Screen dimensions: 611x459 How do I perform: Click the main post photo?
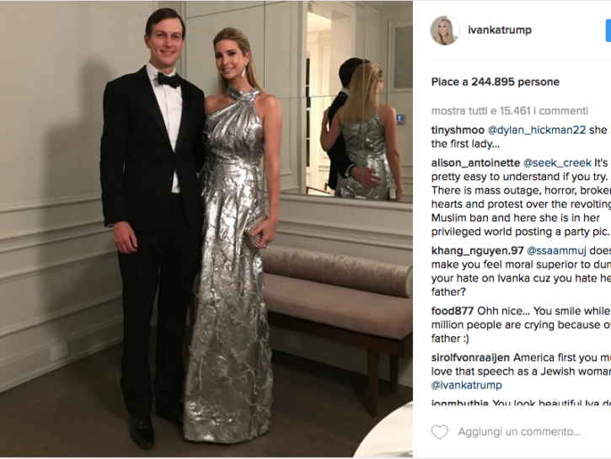coord(206,229)
